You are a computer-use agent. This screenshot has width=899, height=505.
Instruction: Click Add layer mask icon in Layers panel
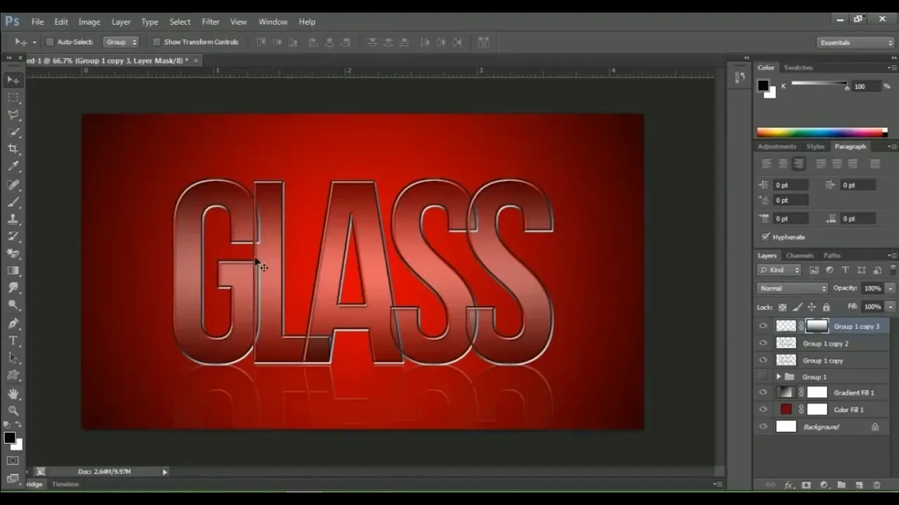pyautogui.click(x=806, y=485)
